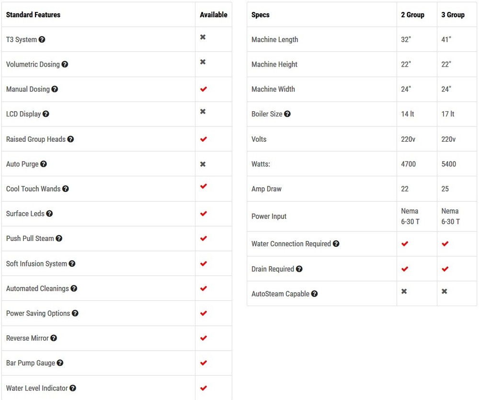Screen dimensions: 479x400
Task: Click the help icon next to T3 System
Action: (x=42, y=39)
